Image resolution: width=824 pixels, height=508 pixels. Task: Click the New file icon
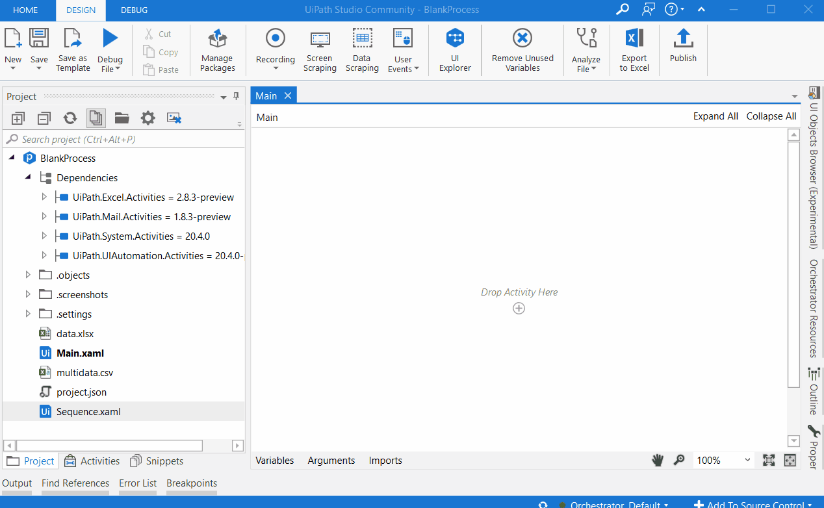[x=13, y=38]
